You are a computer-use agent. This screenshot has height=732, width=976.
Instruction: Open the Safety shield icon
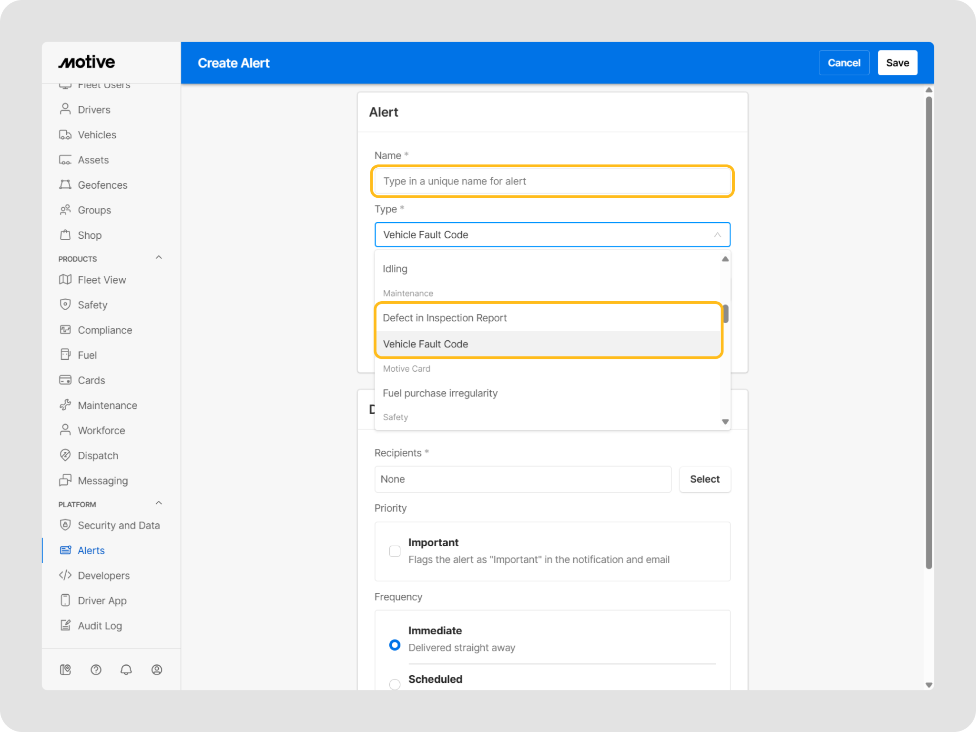coord(65,305)
